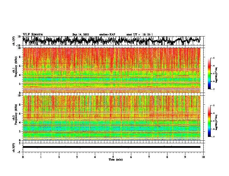Click the time axis tick "10" at right
Screen dimensions: 229x176
[x=203, y=157]
